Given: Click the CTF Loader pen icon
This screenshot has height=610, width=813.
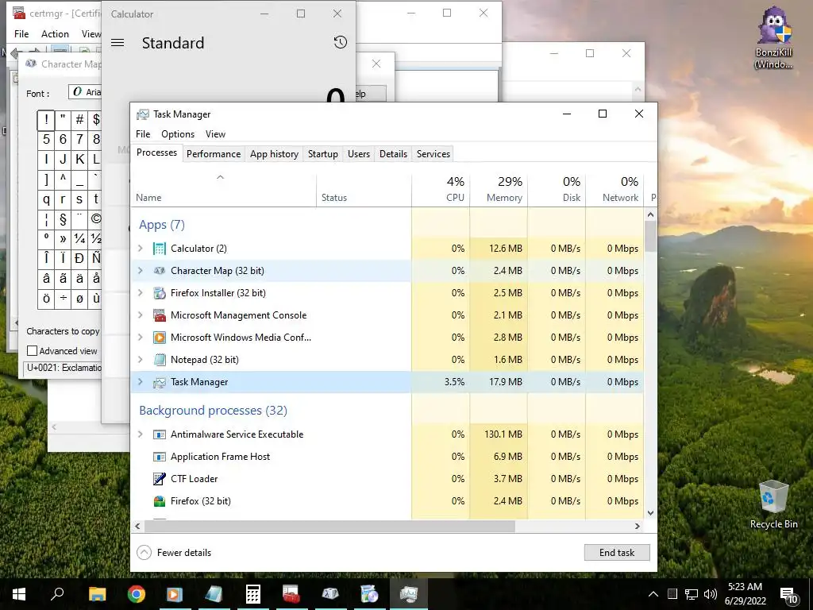Looking at the screenshot, I should pos(159,479).
